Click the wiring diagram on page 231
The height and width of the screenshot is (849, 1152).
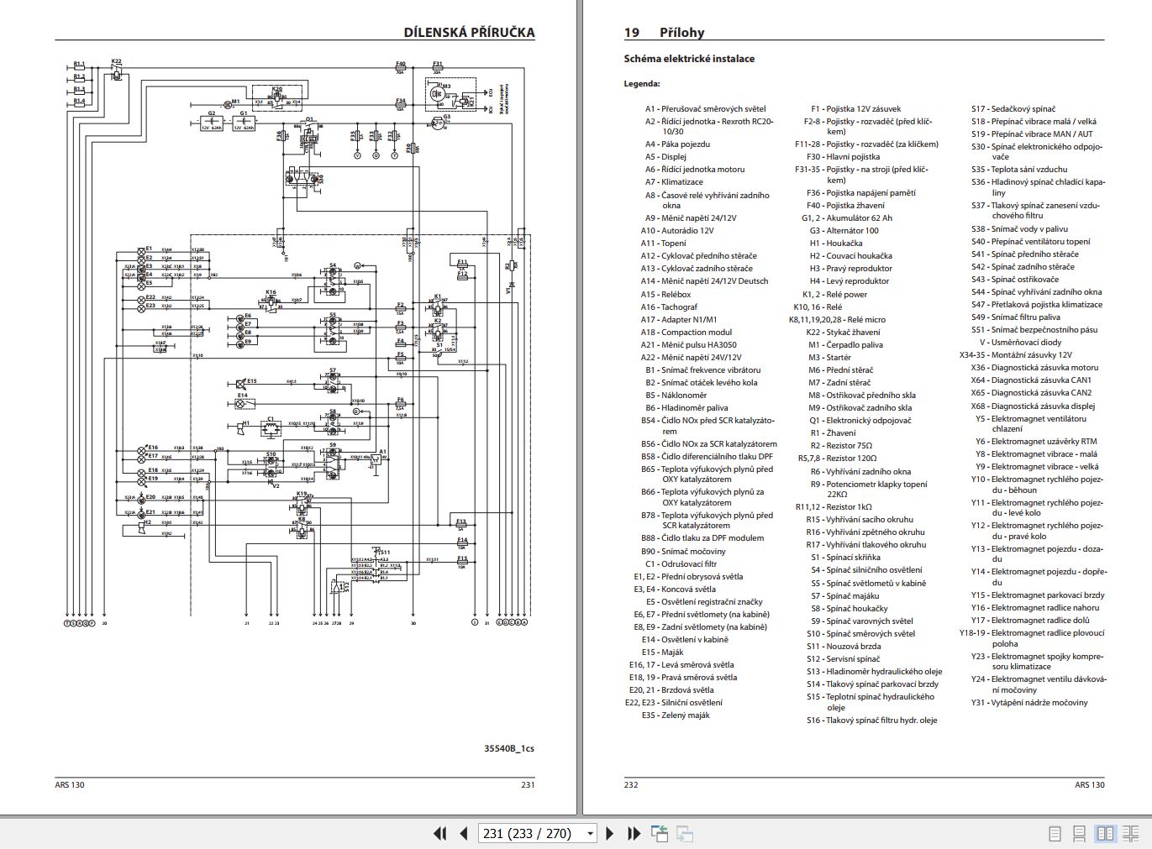pyautogui.click(x=294, y=353)
